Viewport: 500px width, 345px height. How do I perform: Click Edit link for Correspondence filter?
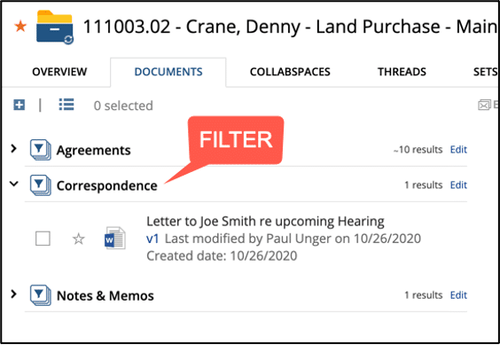click(x=458, y=184)
